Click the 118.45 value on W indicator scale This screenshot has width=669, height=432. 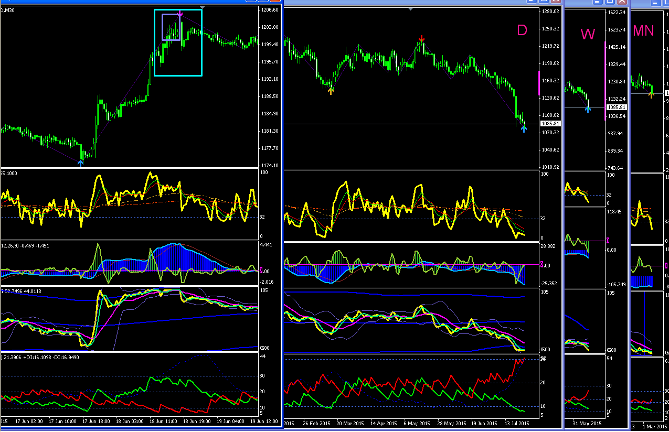(614, 212)
